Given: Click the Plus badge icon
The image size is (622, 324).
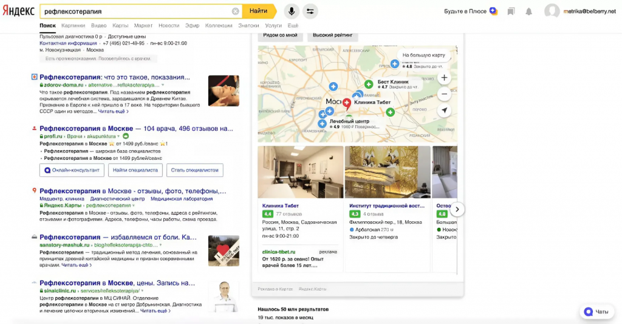Looking at the screenshot, I should coord(493,11).
